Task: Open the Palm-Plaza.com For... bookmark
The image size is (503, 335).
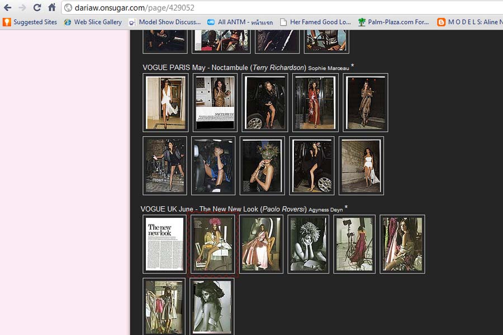Action: click(393, 22)
